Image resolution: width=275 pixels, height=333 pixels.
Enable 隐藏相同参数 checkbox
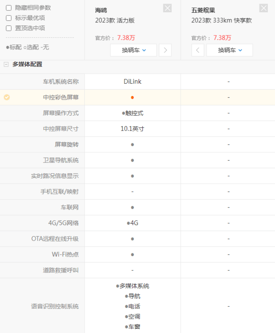[9, 8]
